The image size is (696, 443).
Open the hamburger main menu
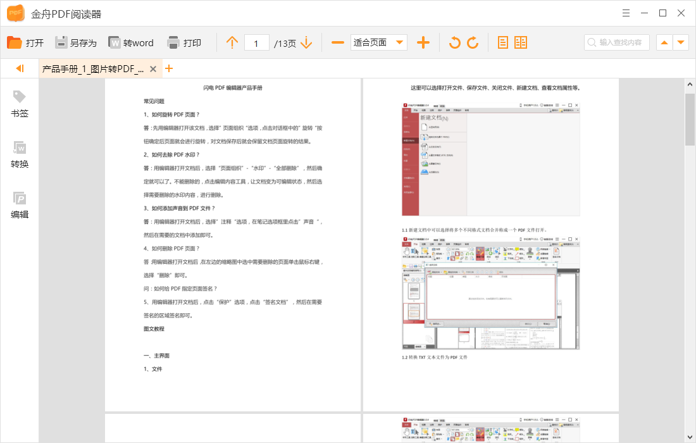tap(626, 13)
